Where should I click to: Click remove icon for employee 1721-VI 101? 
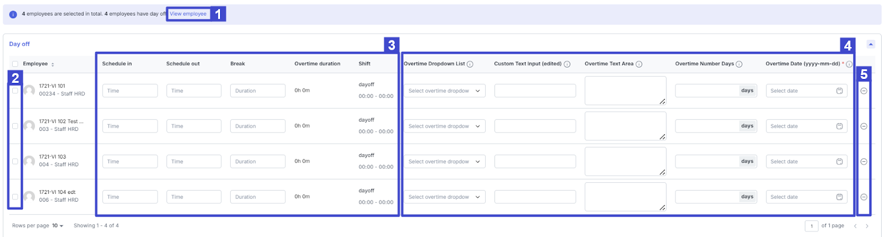pos(863,91)
